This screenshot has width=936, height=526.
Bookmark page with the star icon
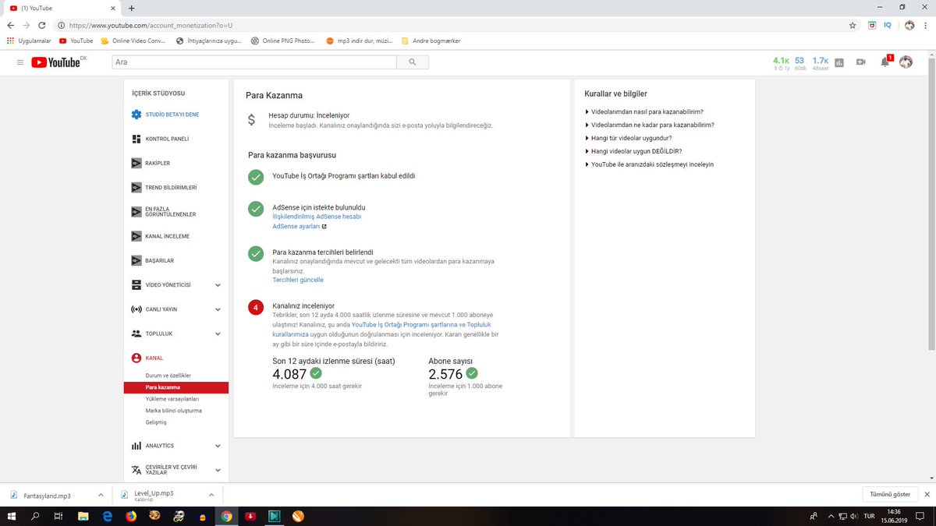(x=853, y=25)
